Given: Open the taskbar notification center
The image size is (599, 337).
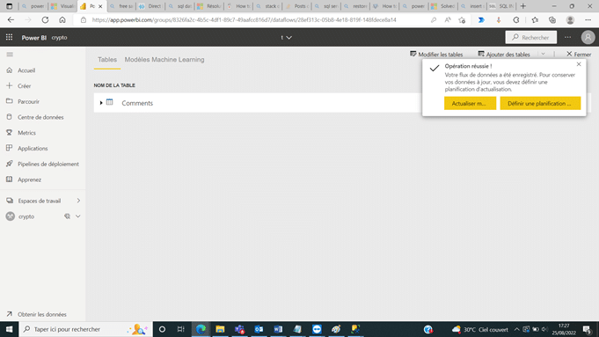Looking at the screenshot, I should (x=588, y=329).
